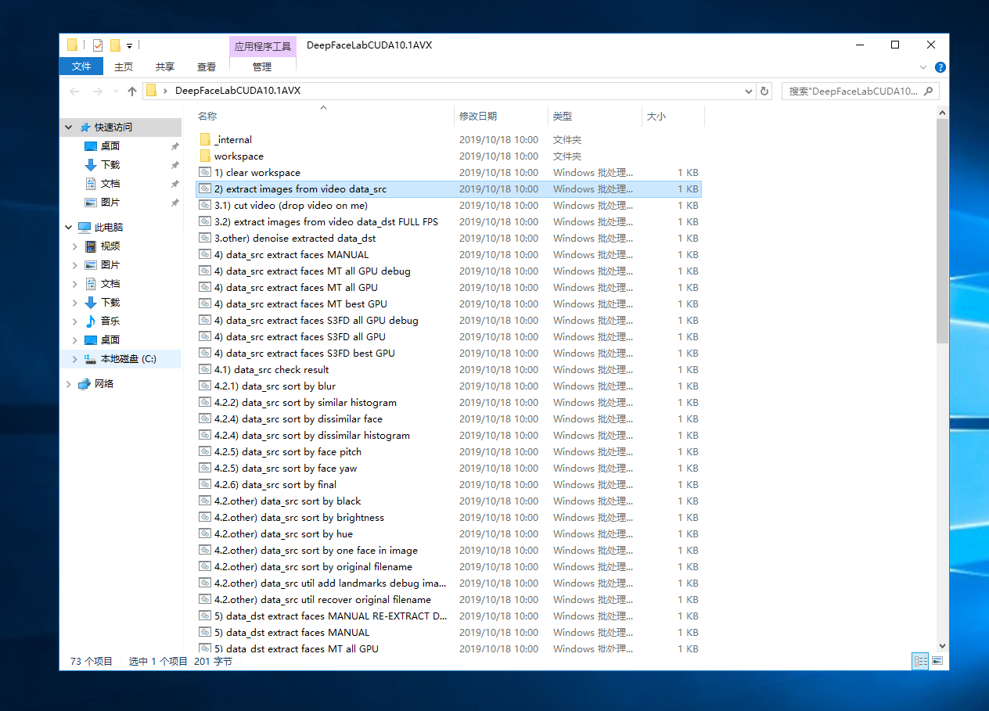Viewport: 989px width, 711px height.
Task: Open the recent locations dropdown beside Forward
Action: [x=114, y=91]
